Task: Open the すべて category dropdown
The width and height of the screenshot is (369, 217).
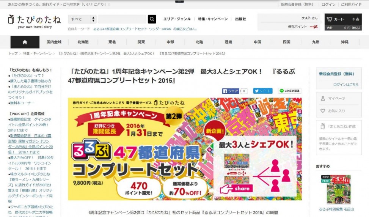Action: 82,19
